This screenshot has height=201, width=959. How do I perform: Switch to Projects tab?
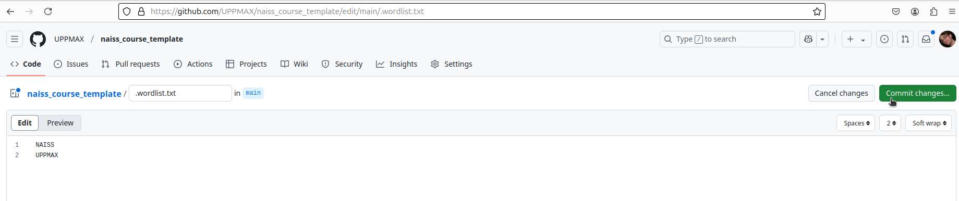246,64
